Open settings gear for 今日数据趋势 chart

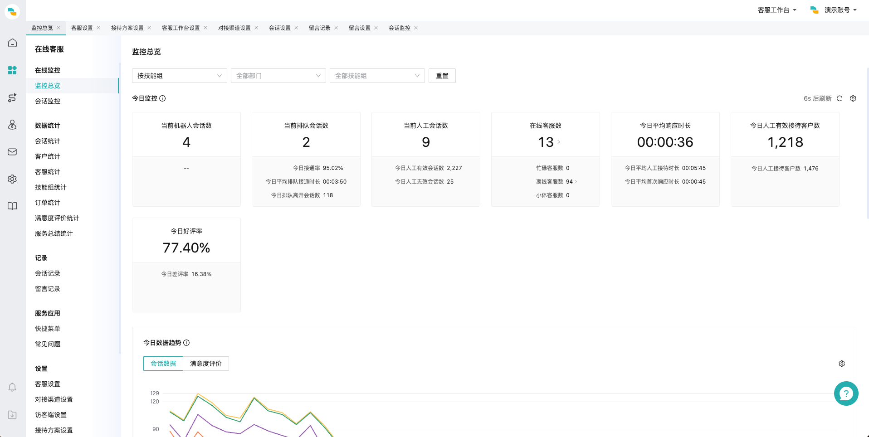(842, 364)
